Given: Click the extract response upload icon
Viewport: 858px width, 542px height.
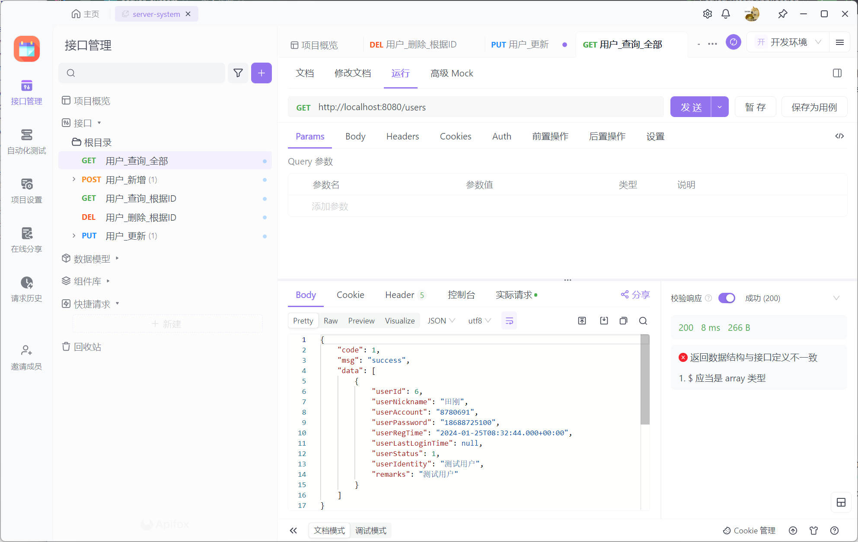Looking at the screenshot, I should click(582, 321).
